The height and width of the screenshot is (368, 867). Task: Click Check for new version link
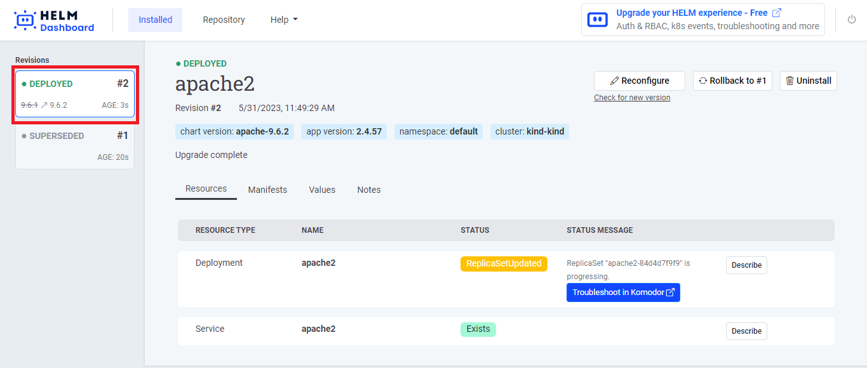tap(632, 98)
